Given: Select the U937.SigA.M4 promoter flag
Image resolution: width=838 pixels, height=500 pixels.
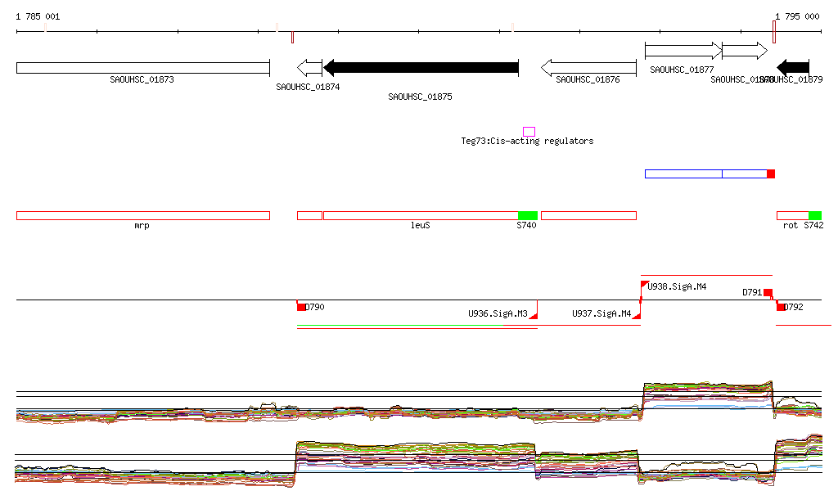Looking at the screenshot, I should click(x=637, y=316).
